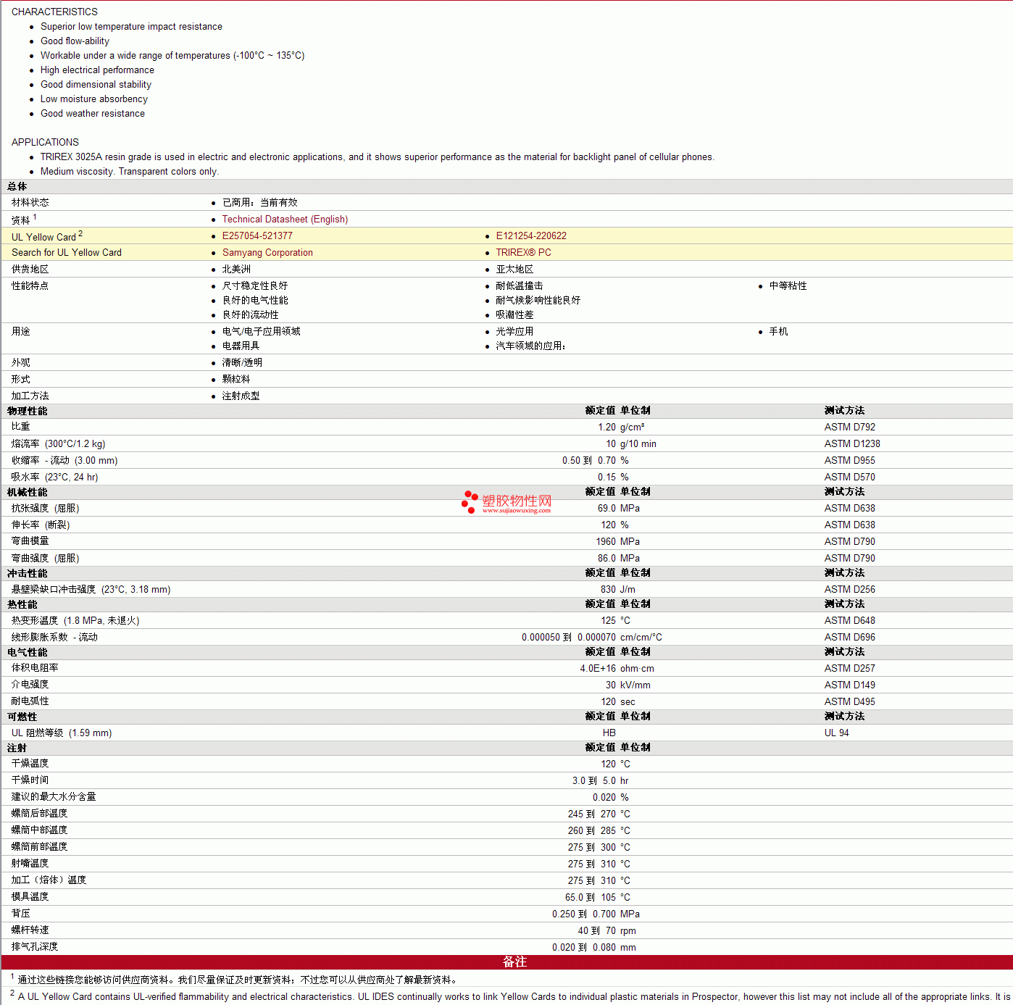Screen dimensions: 1013x1005
Task: Select the 清晰/透明 appearance entry
Action: coord(242,363)
